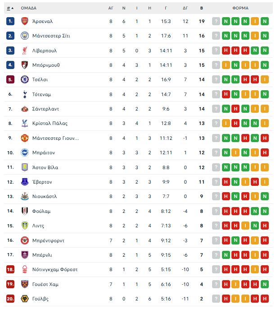Select the Tottenham crest icon
This screenshot has height=309, width=276.
25,94
